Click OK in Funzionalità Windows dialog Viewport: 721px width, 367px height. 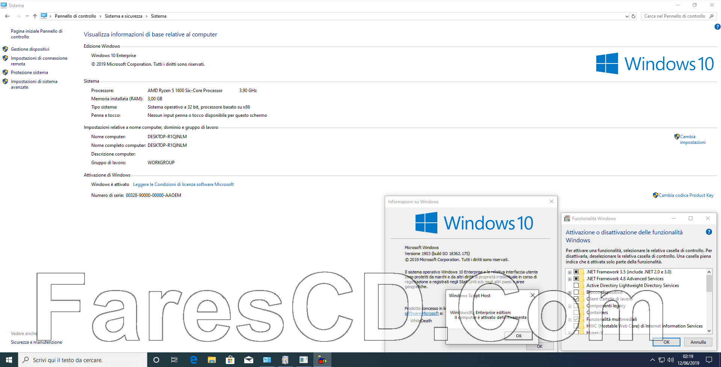667,342
